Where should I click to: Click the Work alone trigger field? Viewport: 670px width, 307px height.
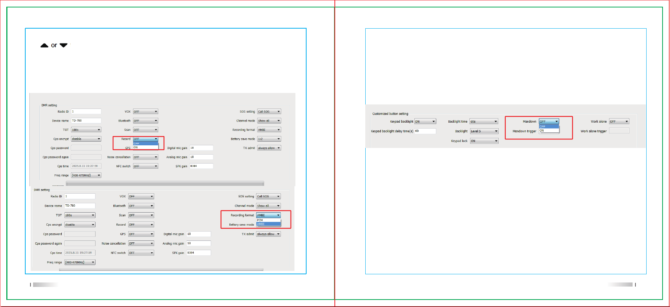(x=619, y=130)
